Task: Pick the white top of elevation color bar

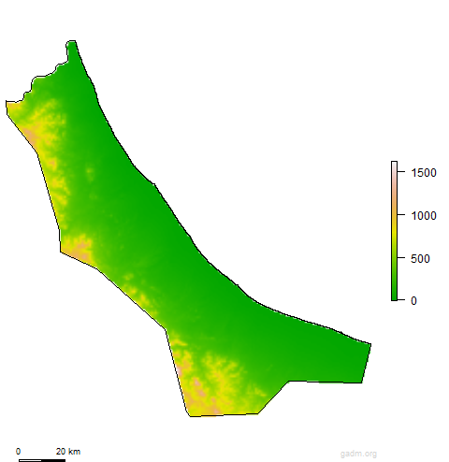Action: (395, 166)
